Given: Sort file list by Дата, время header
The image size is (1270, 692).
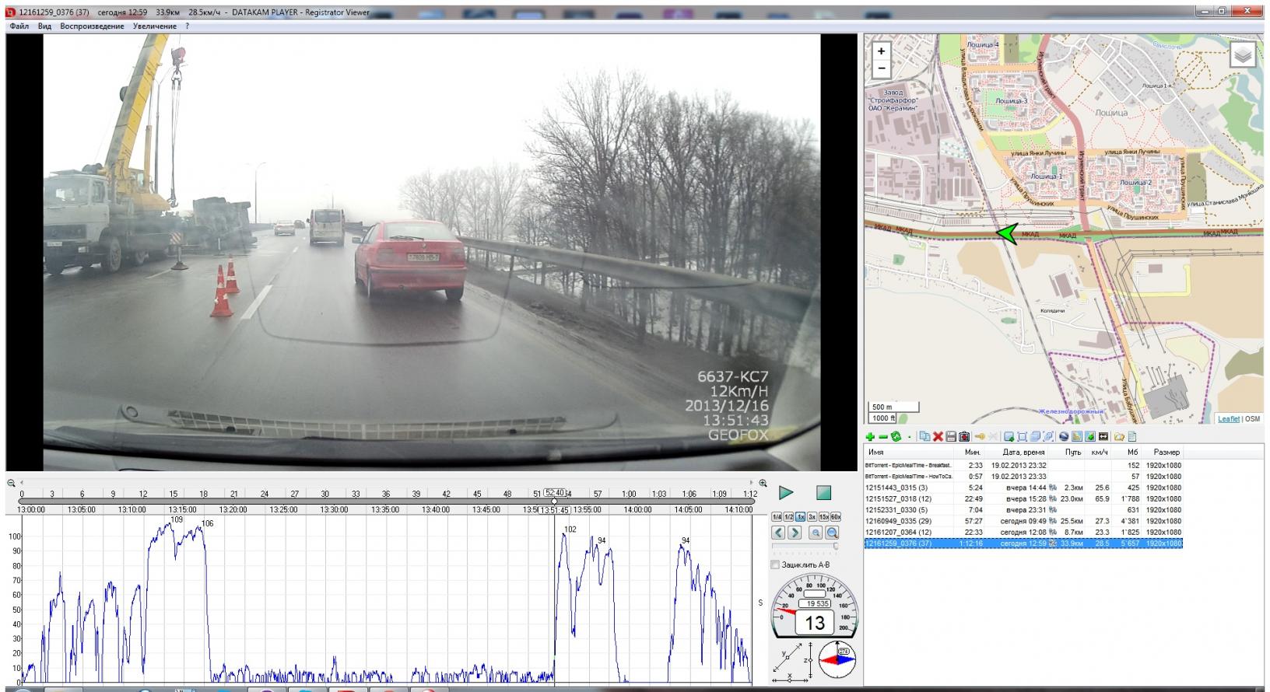Looking at the screenshot, I should point(1016,452).
